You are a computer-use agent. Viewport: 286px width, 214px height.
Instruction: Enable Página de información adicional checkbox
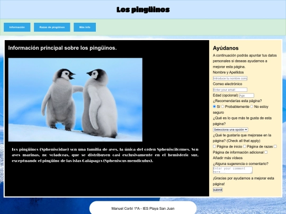point(275,146)
